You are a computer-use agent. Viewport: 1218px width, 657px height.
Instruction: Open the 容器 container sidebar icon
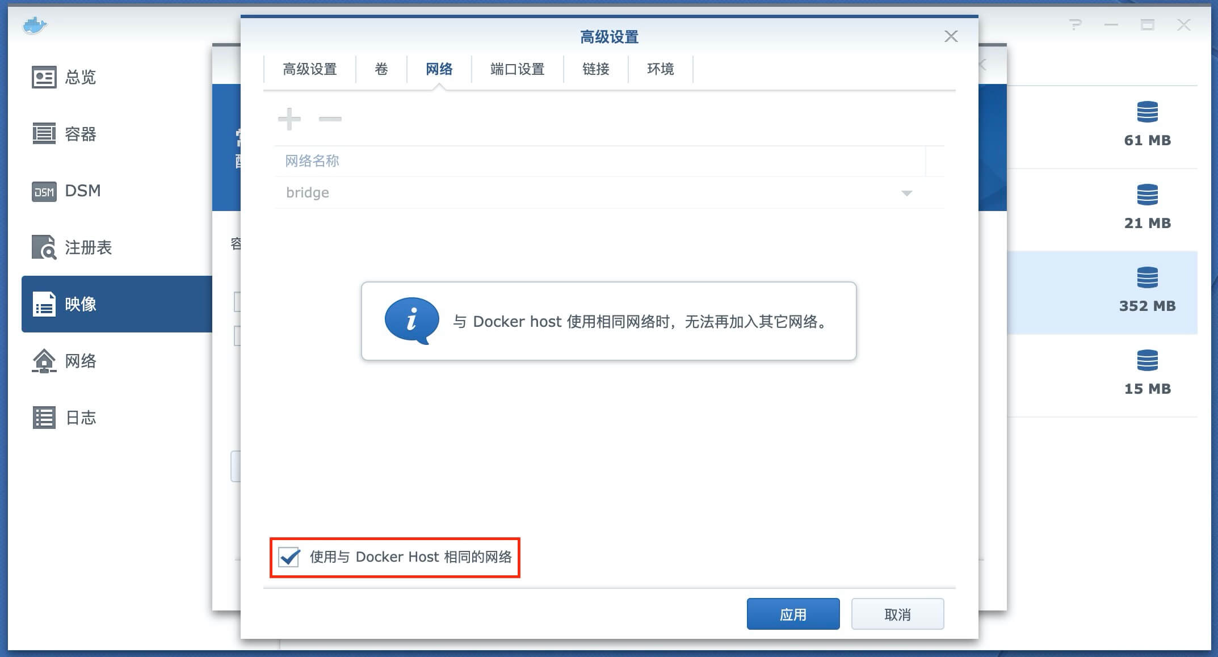pos(44,134)
